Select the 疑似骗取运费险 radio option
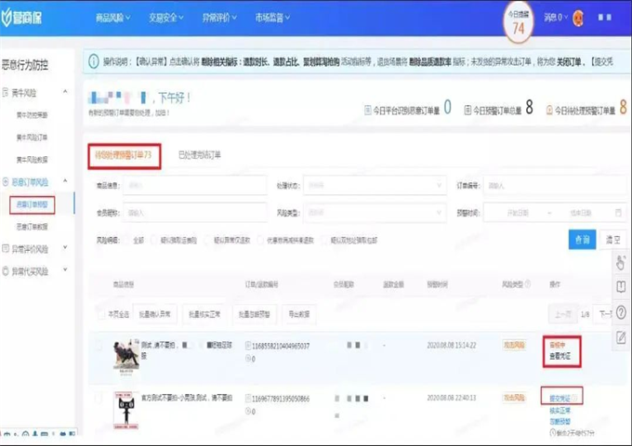 153,240
